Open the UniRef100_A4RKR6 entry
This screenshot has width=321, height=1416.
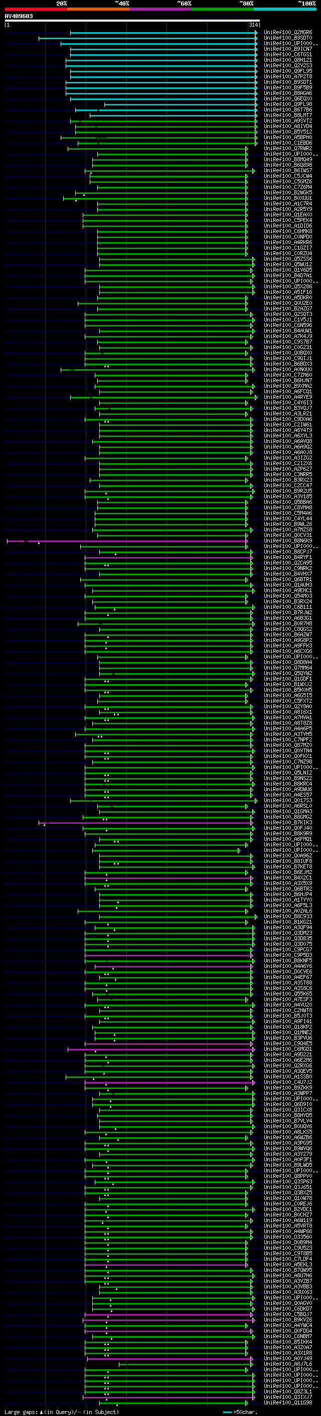pos(288,243)
